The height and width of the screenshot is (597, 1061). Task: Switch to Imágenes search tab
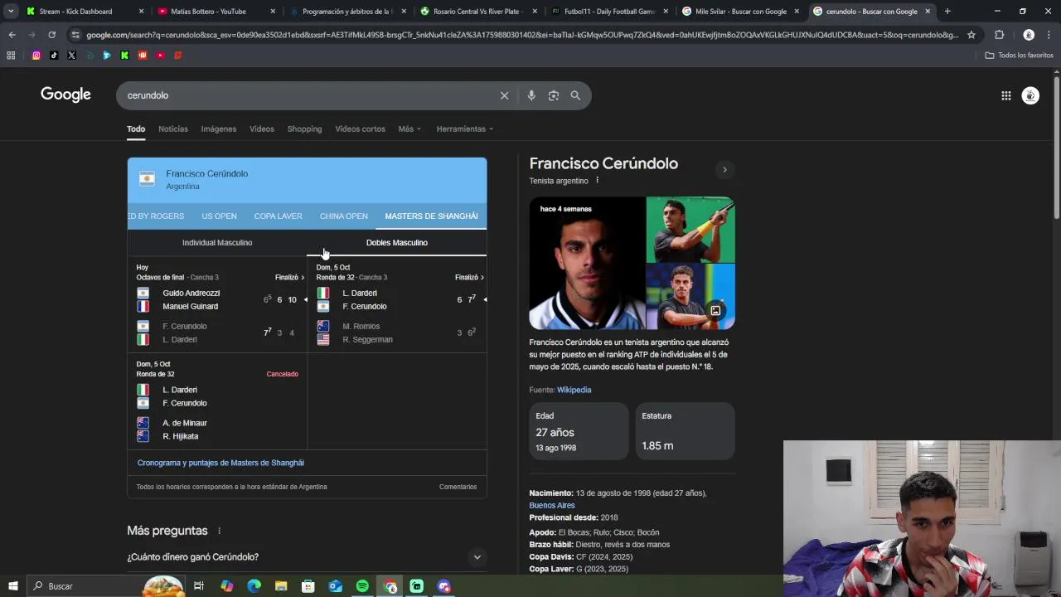point(219,129)
